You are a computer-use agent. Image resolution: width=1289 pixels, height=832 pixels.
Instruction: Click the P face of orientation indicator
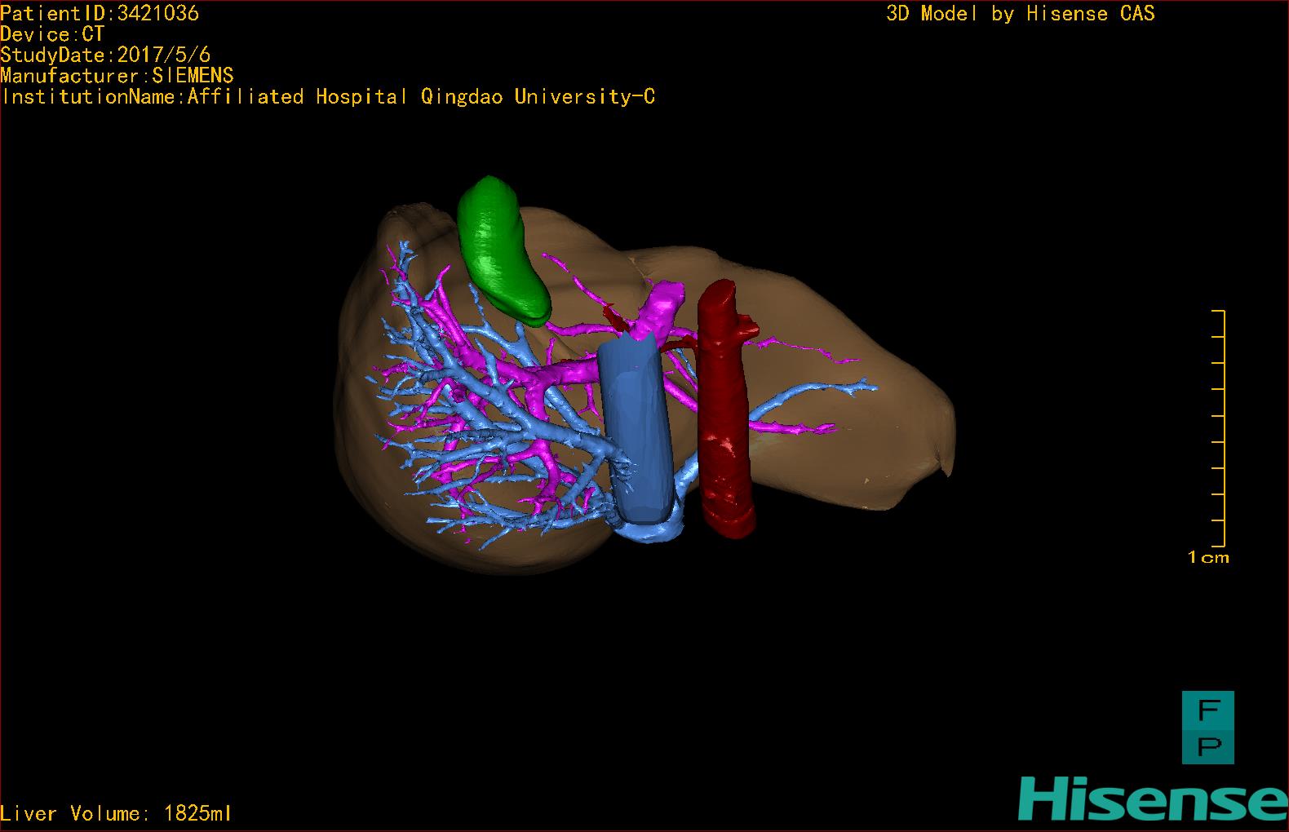pyautogui.click(x=1207, y=746)
